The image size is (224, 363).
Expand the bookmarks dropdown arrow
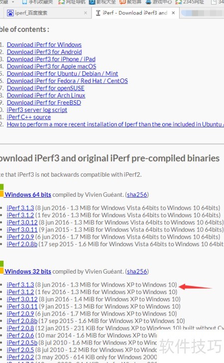click(x=13, y=2)
